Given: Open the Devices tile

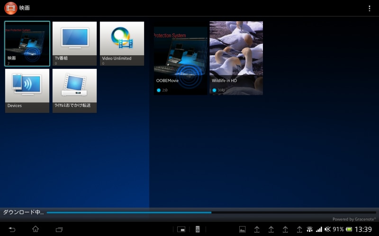Looking at the screenshot, I should (27, 91).
